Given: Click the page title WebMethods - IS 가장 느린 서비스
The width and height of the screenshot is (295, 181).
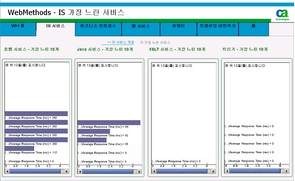Looking at the screenshot, I should click(66, 12).
